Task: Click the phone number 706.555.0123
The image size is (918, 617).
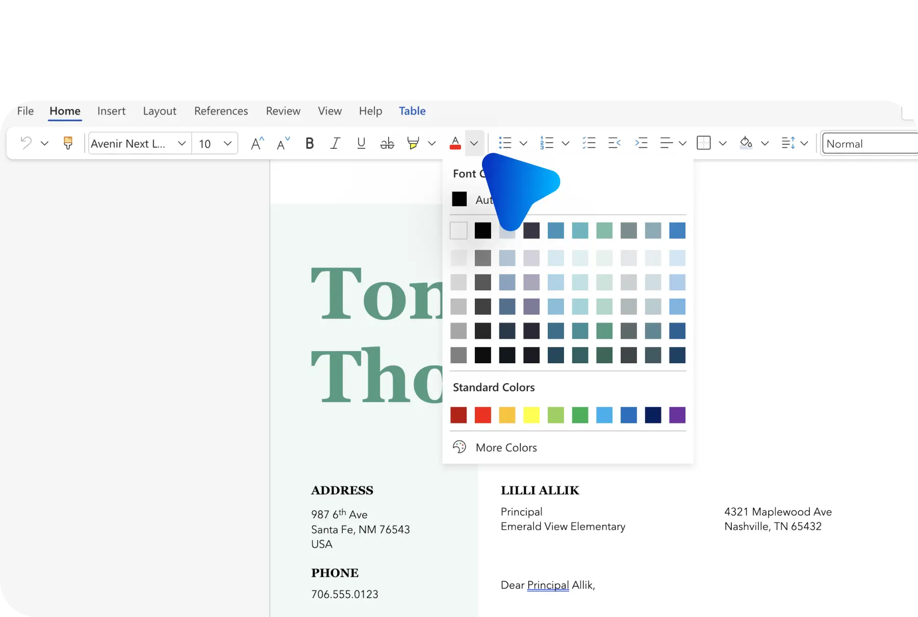Action: coord(345,594)
